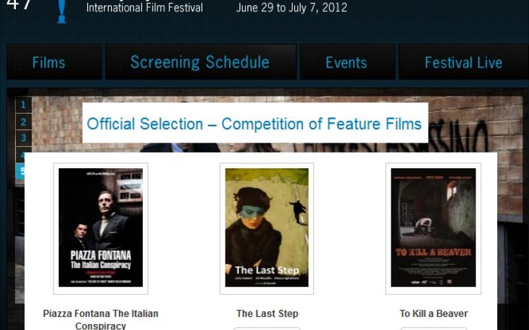Click The Last Step title link
Screen dimensions: 529x330
267,313
